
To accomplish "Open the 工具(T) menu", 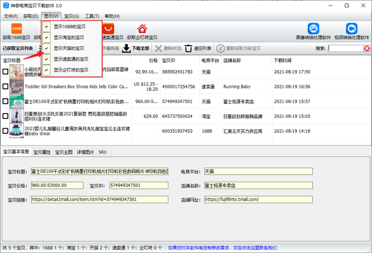I will (x=92, y=16).
